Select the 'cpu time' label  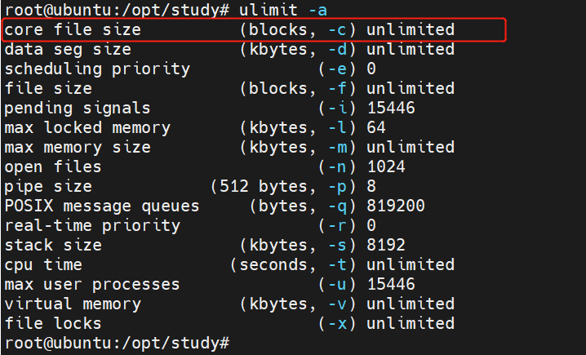[43, 265]
